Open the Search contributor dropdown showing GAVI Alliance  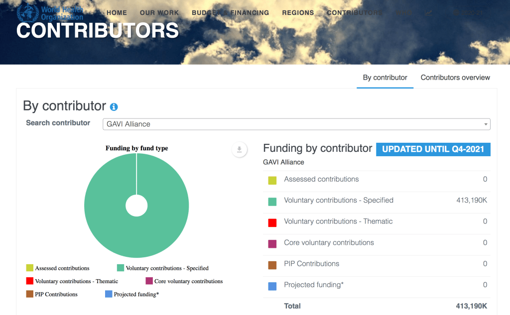click(x=294, y=124)
